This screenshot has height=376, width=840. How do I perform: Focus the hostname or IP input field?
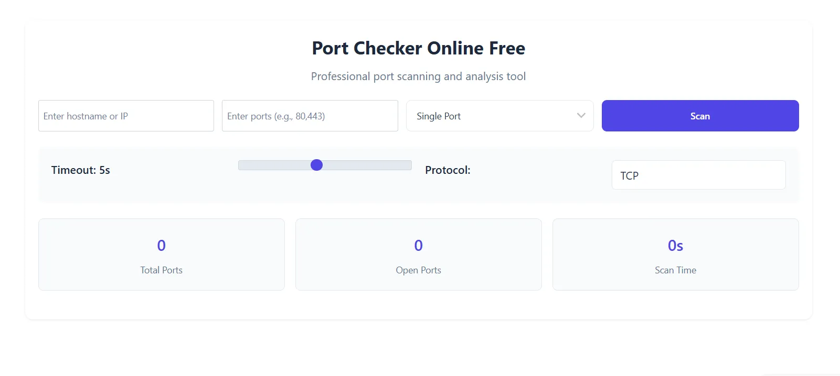126,116
